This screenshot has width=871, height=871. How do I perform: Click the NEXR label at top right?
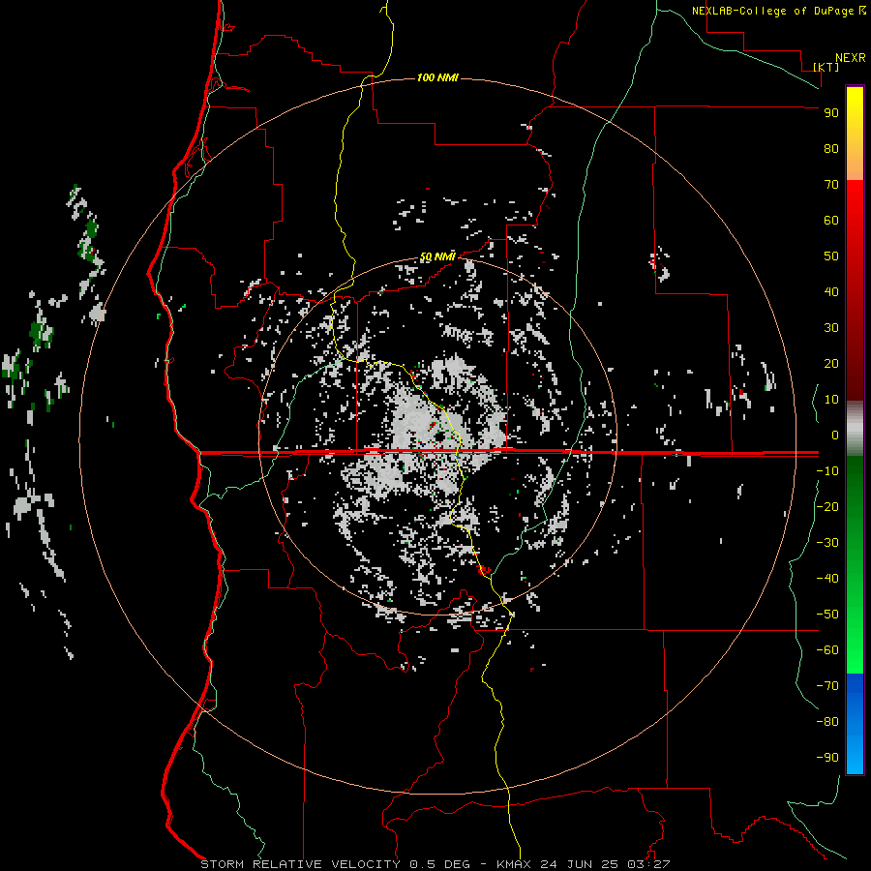(850, 58)
